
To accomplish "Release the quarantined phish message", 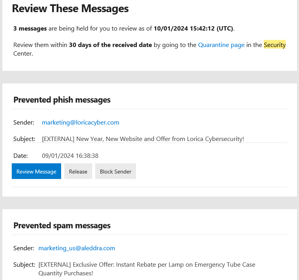I will [78, 172].
